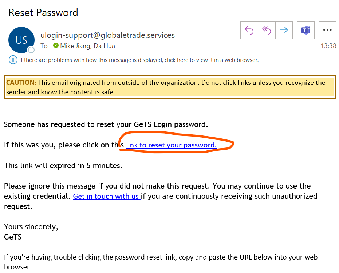Click the sender's US avatar circle
The width and height of the screenshot is (339, 273).
click(21, 40)
